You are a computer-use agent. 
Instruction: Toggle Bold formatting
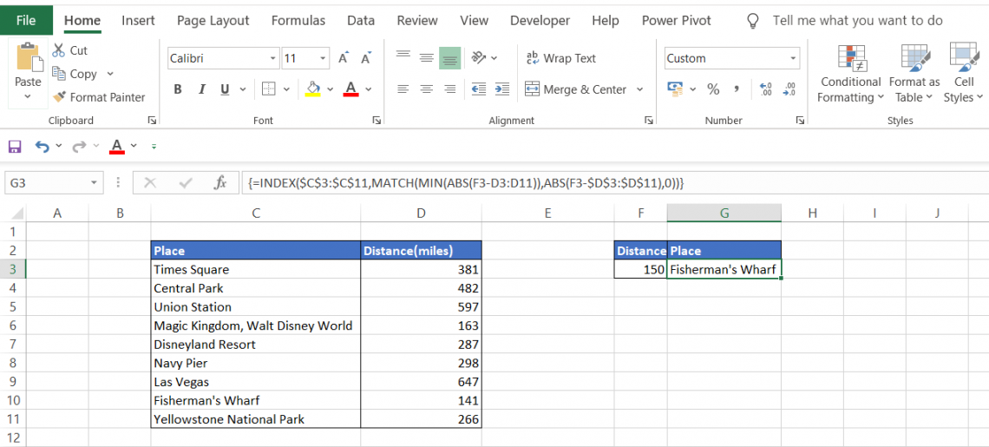click(178, 89)
